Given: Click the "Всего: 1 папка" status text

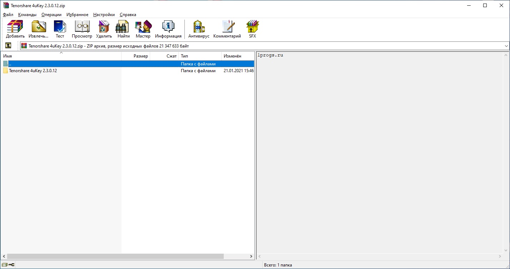Looking at the screenshot, I should coord(278,265).
